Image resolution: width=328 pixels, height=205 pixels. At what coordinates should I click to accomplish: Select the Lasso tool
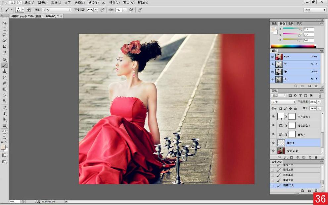point(4,35)
